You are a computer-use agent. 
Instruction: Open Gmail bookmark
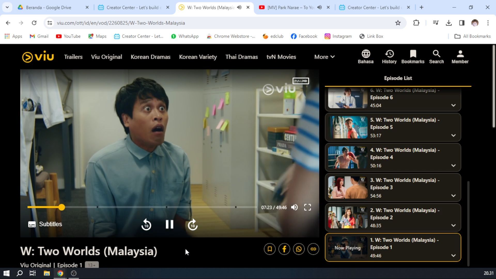pyautogui.click(x=39, y=36)
